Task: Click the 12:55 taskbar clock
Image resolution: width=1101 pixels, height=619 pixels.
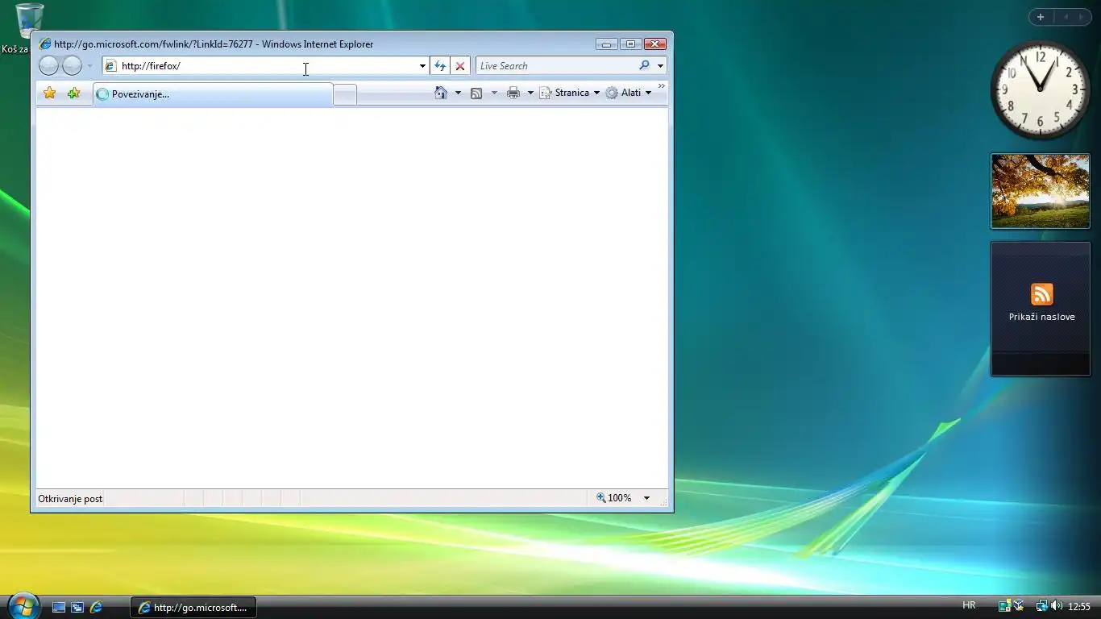Action: coord(1079,607)
